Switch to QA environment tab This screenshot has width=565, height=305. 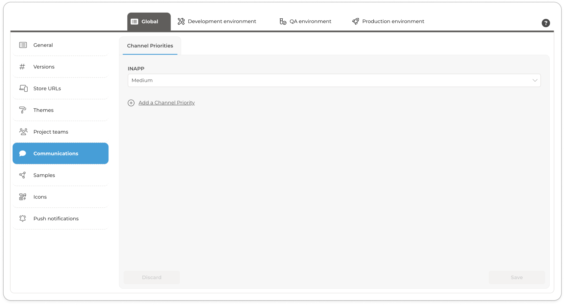[305, 21]
